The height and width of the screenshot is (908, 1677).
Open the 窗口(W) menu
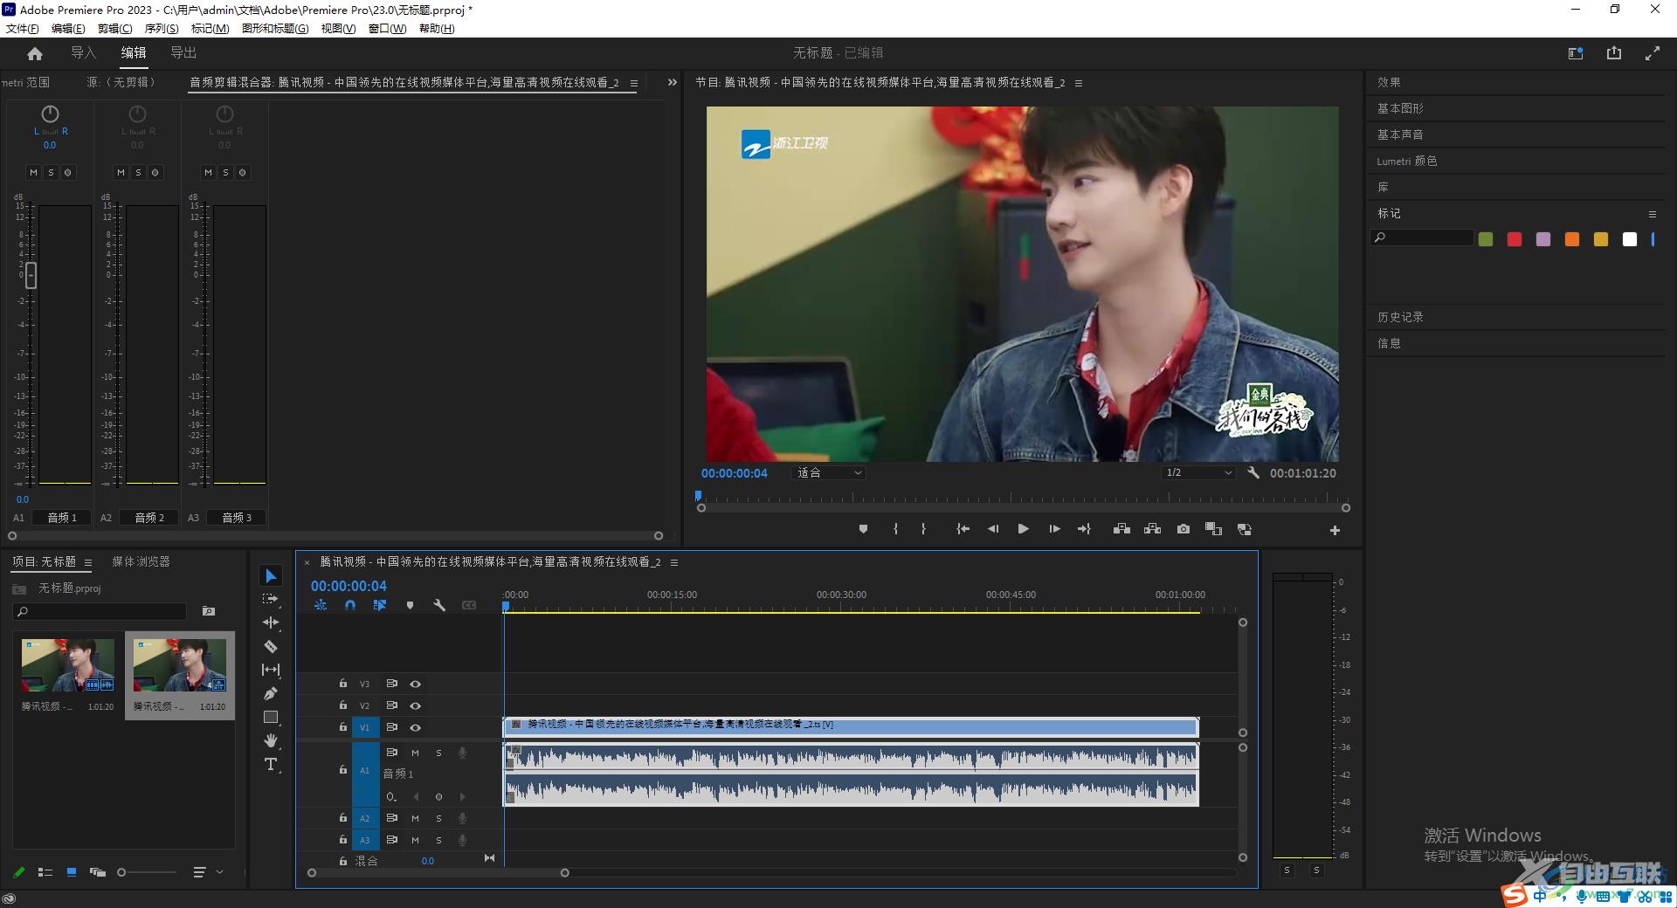(x=387, y=29)
